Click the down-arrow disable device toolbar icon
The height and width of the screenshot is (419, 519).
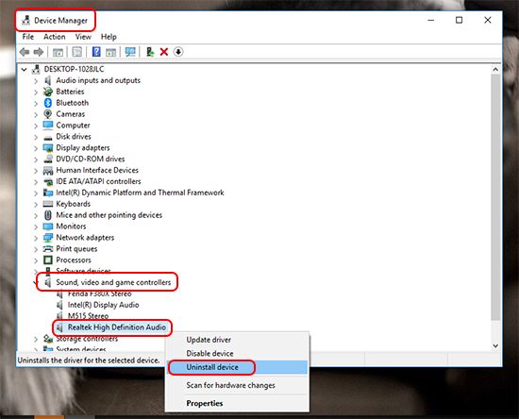[178, 52]
